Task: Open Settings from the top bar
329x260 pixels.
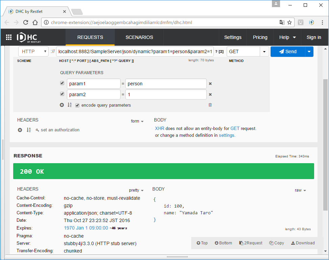Action: click(233, 37)
